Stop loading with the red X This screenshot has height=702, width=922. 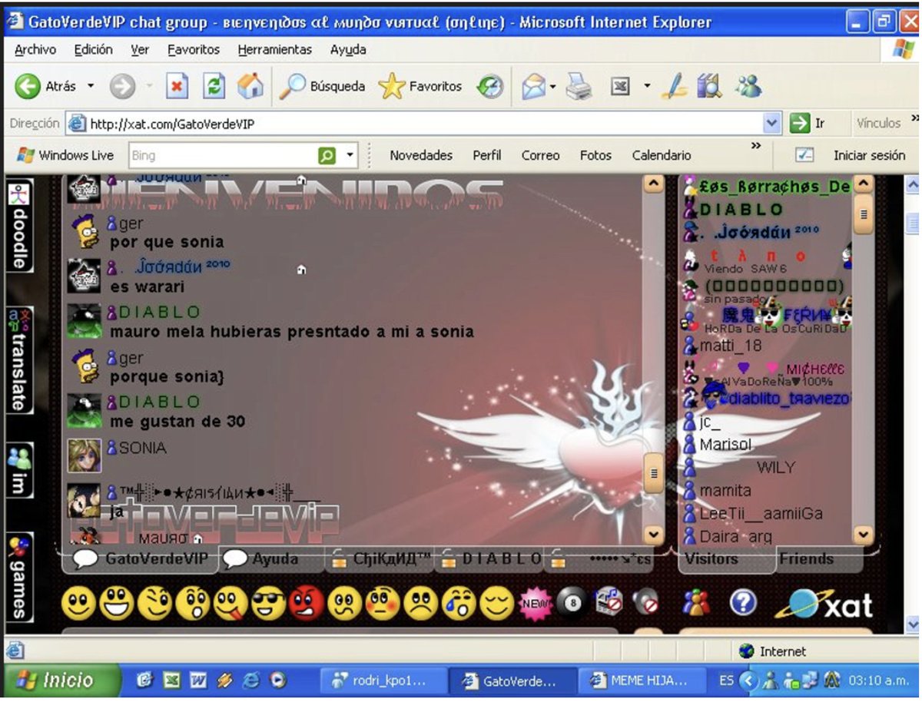(x=177, y=86)
